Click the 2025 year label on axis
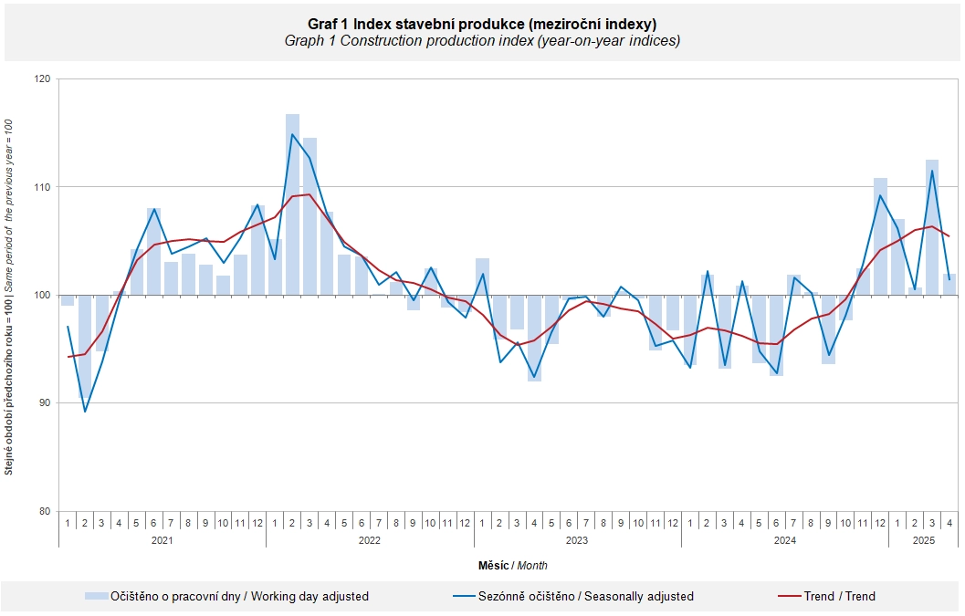This screenshot has width=965, height=616. 923,540
